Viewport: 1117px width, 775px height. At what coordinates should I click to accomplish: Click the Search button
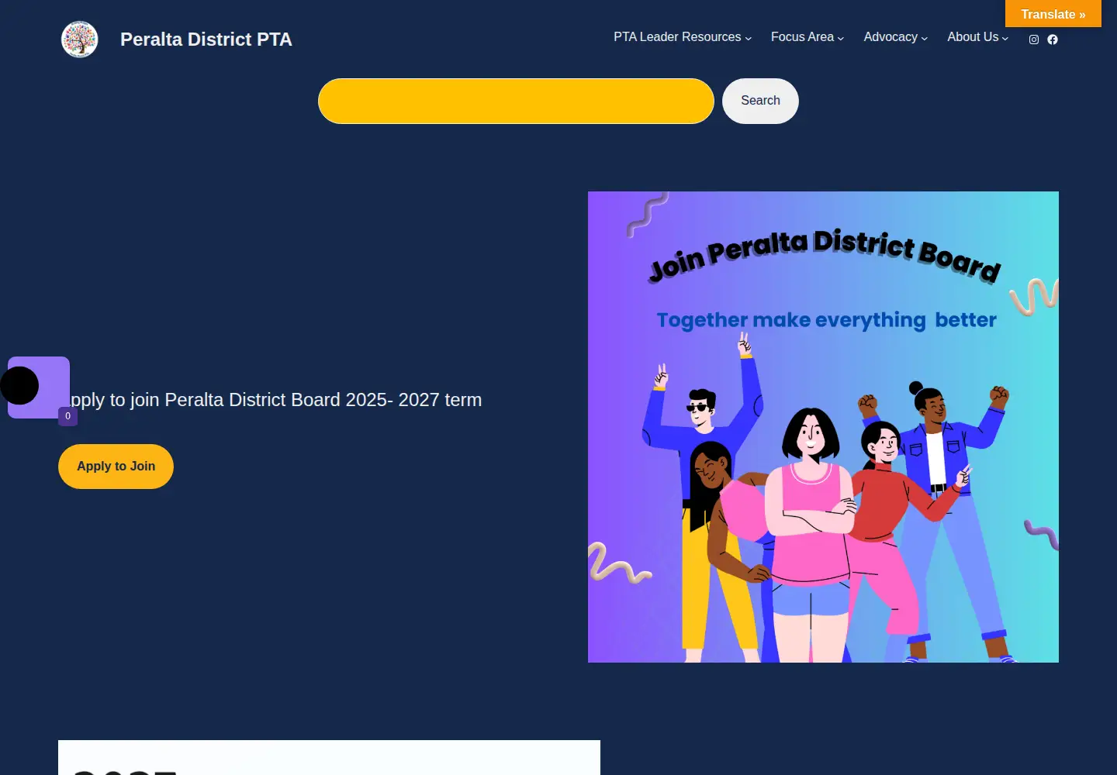pyautogui.click(x=760, y=101)
